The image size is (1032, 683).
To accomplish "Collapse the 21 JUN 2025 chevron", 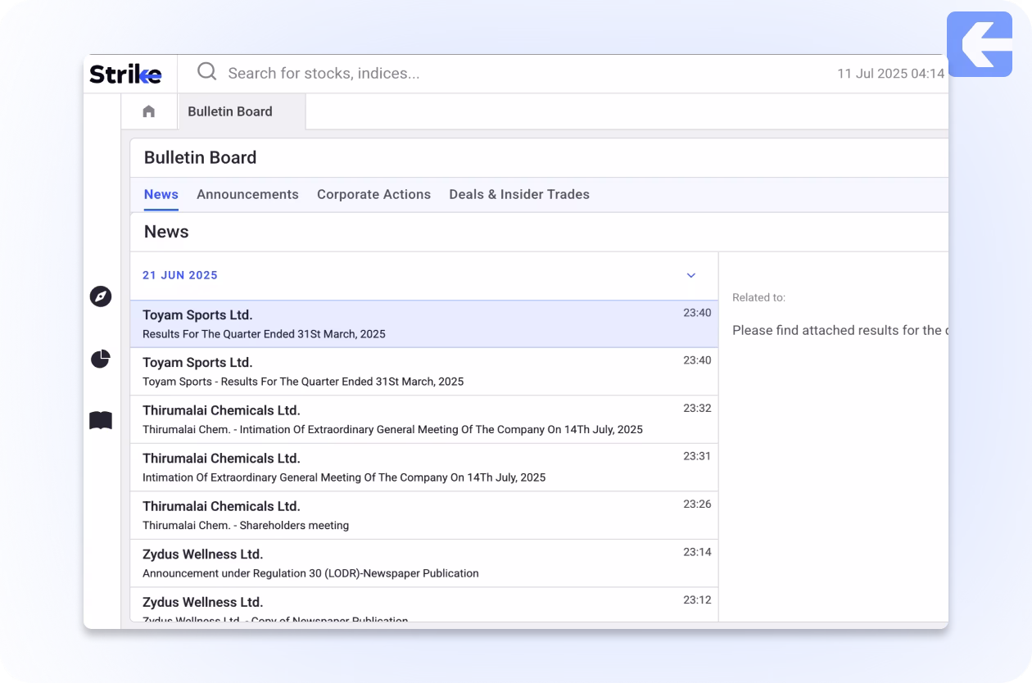I will pos(690,275).
